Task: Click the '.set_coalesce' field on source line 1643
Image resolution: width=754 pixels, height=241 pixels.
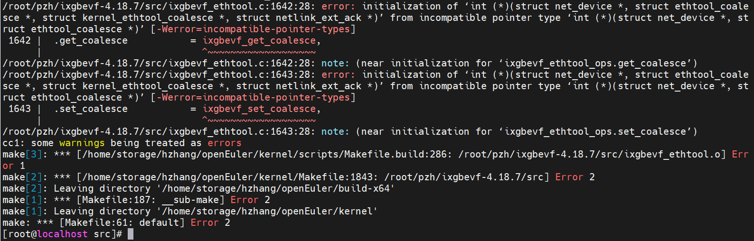Action: 91,109
